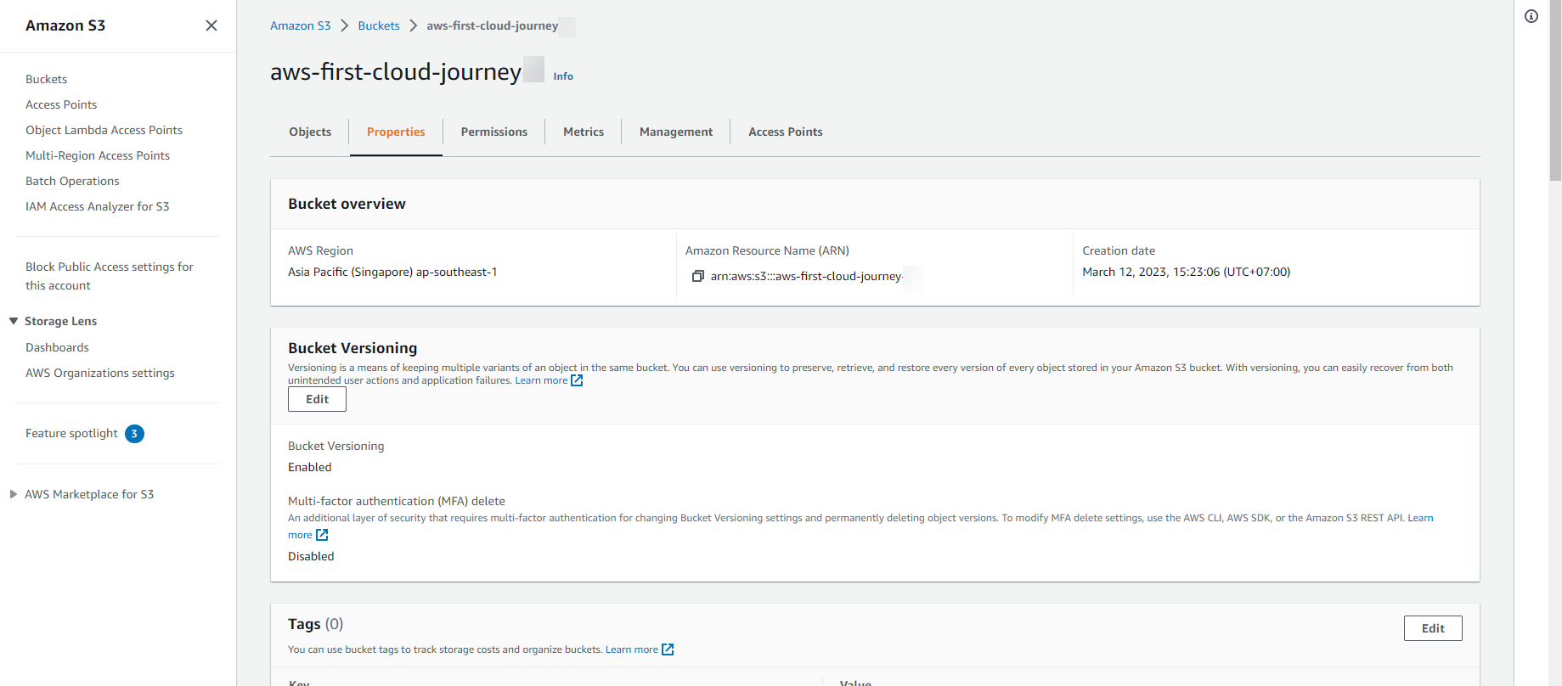The width and height of the screenshot is (1562, 686).
Task: Open Access Points in the sidebar
Action: click(x=61, y=104)
